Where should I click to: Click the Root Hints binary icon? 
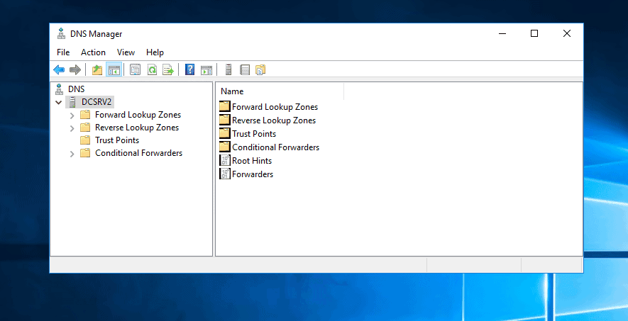pyautogui.click(x=225, y=160)
